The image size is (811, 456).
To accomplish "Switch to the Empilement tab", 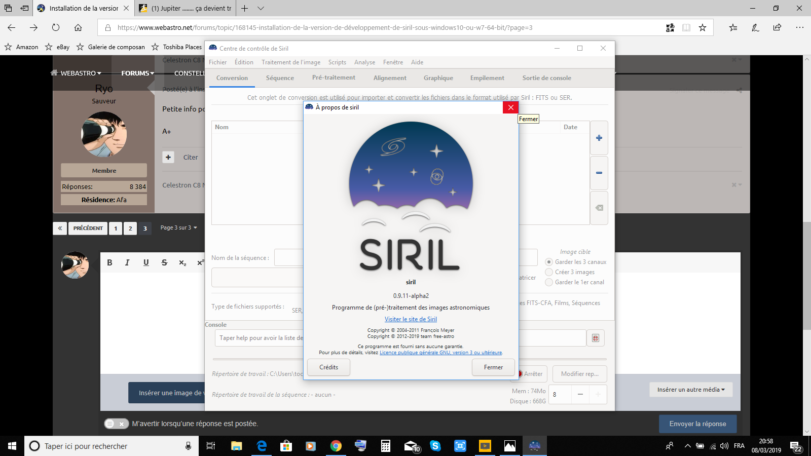I will point(487,78).
